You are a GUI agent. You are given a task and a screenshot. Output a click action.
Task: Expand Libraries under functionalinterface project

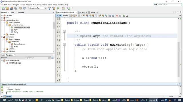(5, 35)
